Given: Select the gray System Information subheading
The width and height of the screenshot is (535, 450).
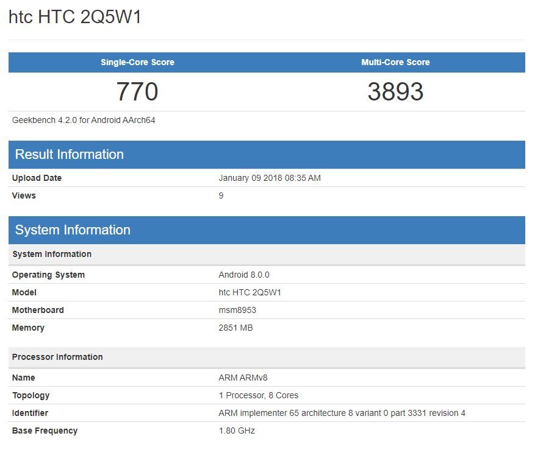Looking at the screenshot, I should (52, 254).
